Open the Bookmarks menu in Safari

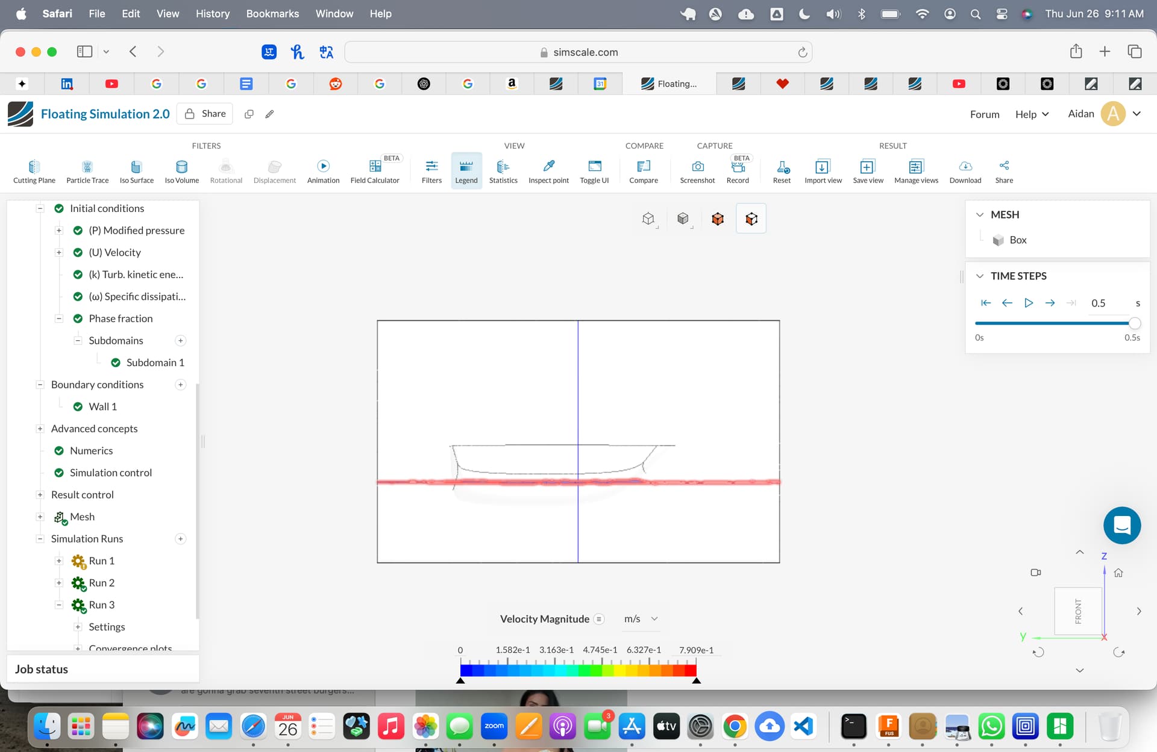pos(272,13)
